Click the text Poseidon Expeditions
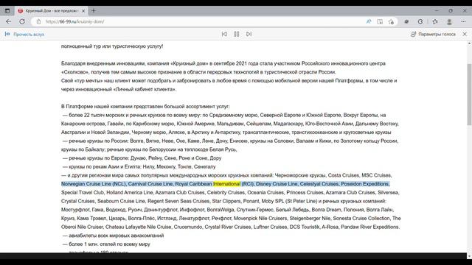The height and width of the screenshot is (265, 472). 365,184
